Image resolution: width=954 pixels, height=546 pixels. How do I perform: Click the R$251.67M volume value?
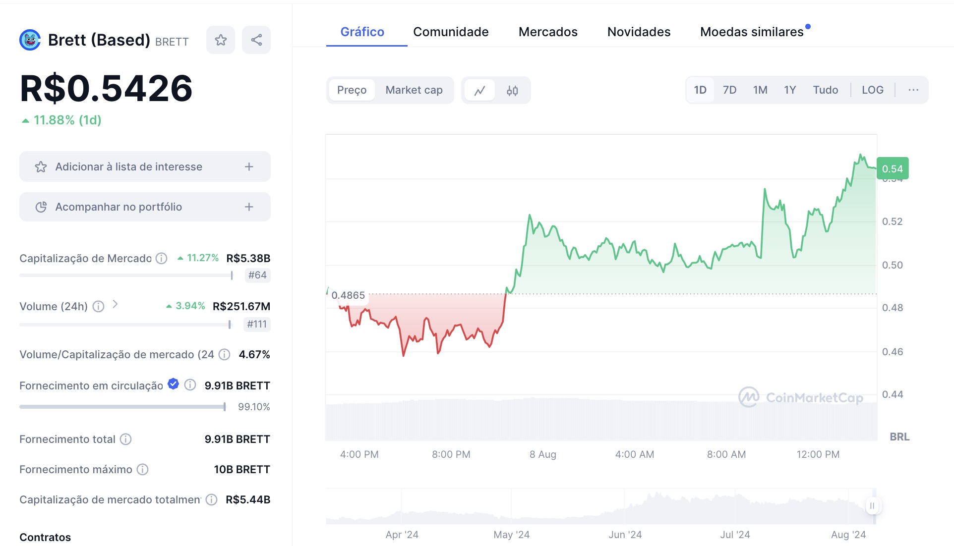pos(241,306)
